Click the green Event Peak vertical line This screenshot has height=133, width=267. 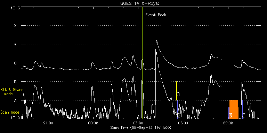coord(142,63)
